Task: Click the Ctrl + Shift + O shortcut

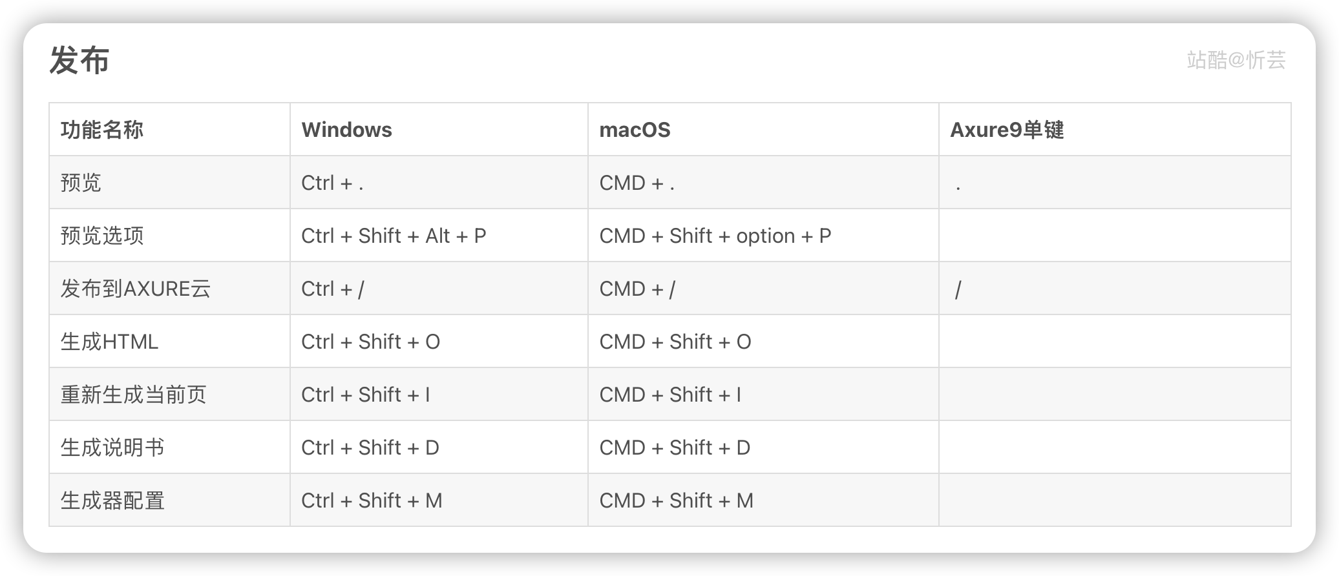Action: pyautogui.click(x=370, y=342)
